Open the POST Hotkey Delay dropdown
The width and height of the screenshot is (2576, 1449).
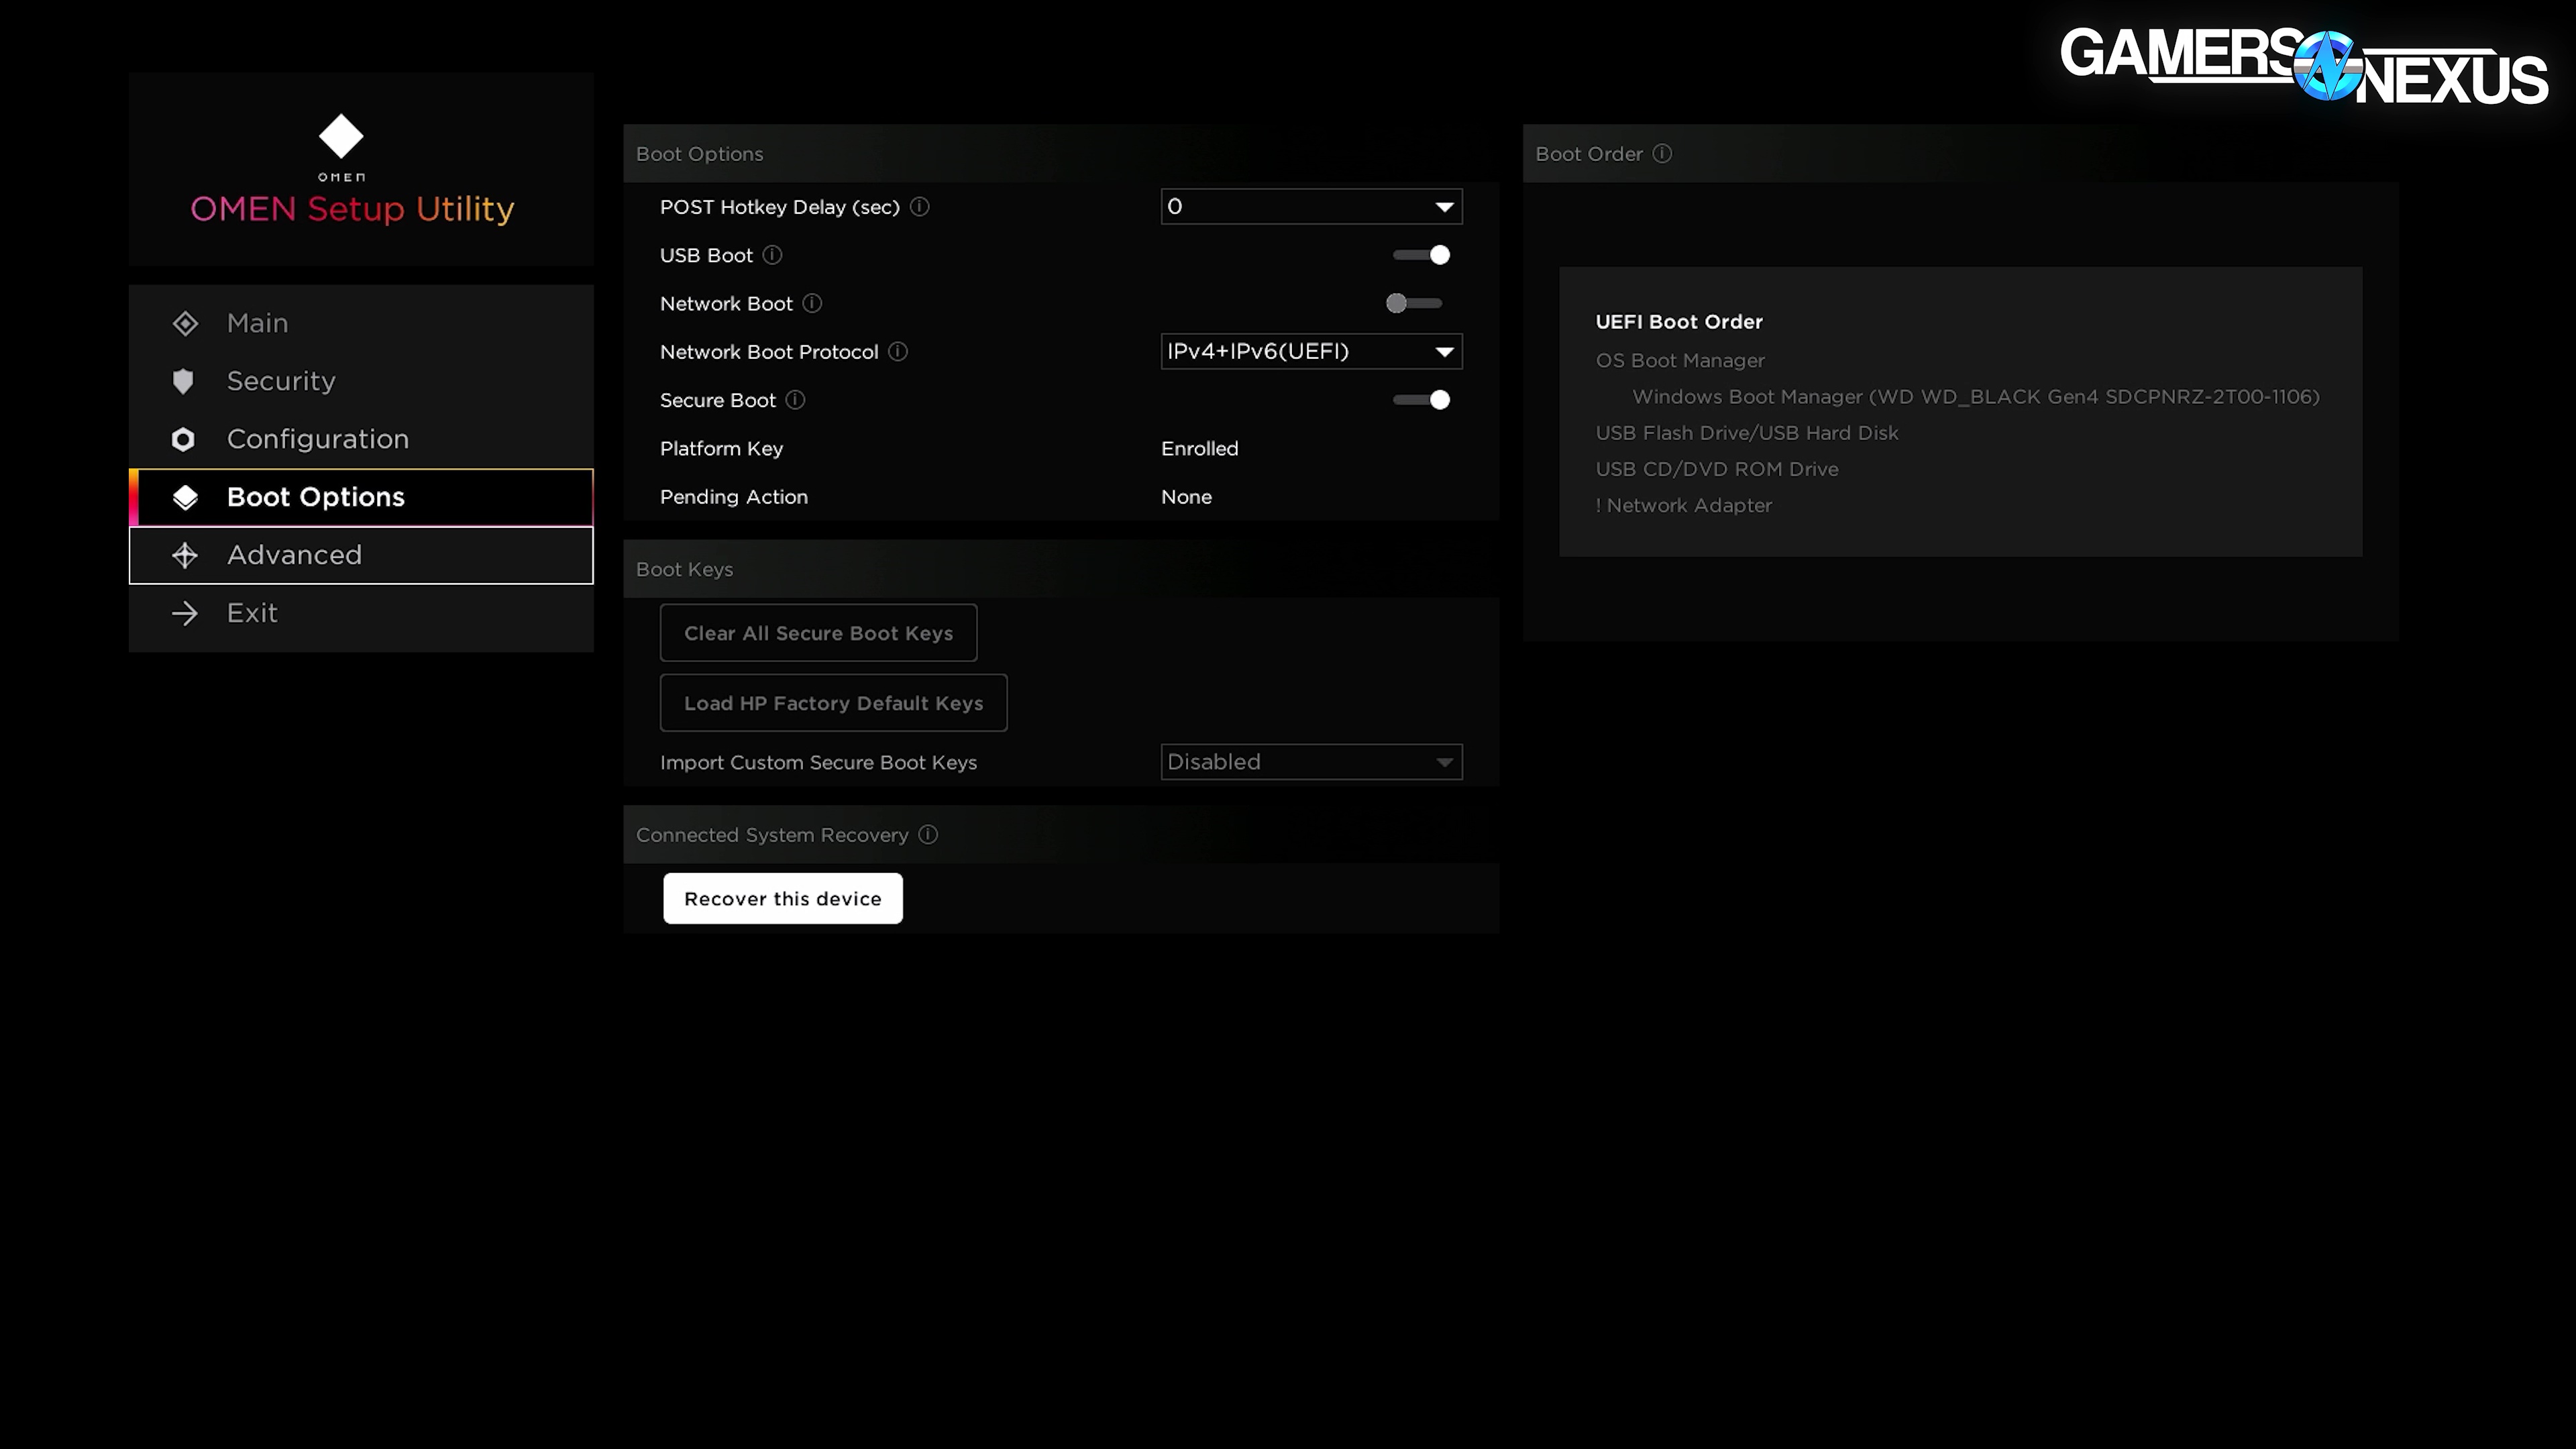pyautogui.click(x=1311, y=207)
